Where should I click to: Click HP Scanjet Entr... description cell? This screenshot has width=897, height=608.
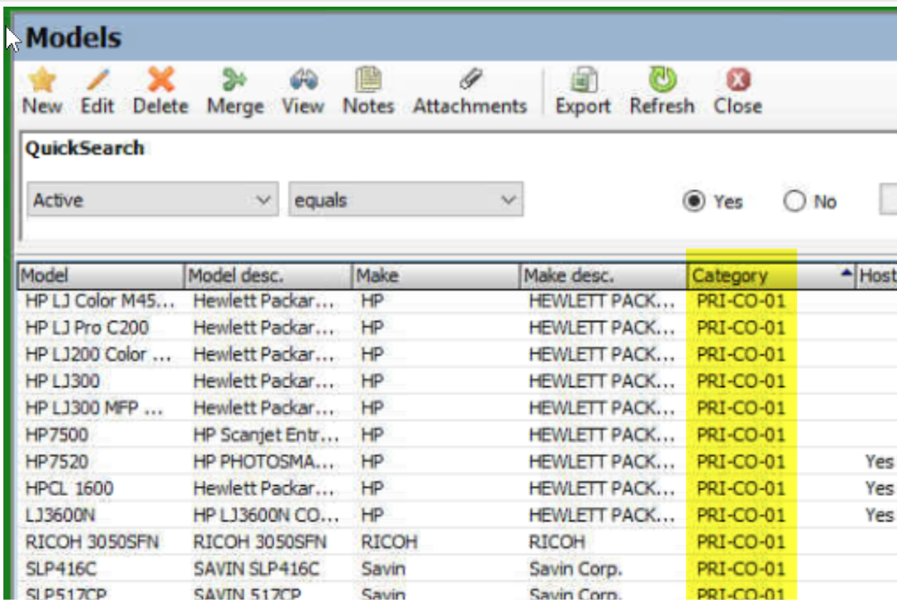tap(266, 435)
